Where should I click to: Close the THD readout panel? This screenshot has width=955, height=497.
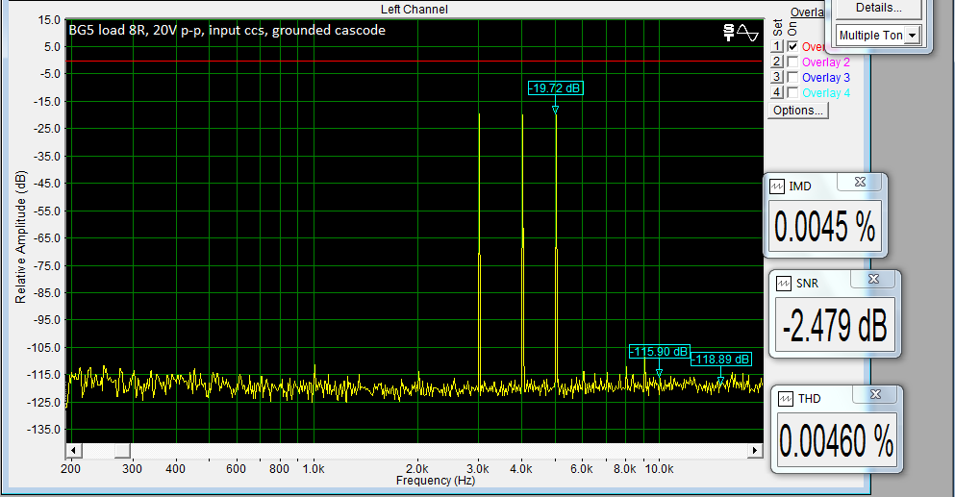click(875, 394)
